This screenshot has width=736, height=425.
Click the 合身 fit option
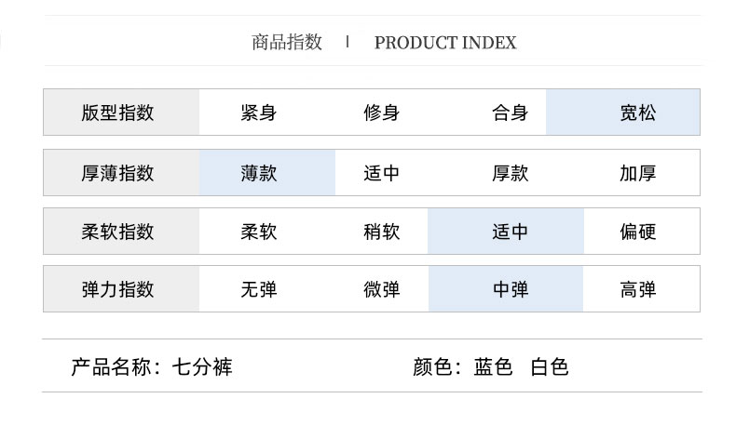(510, 113)
